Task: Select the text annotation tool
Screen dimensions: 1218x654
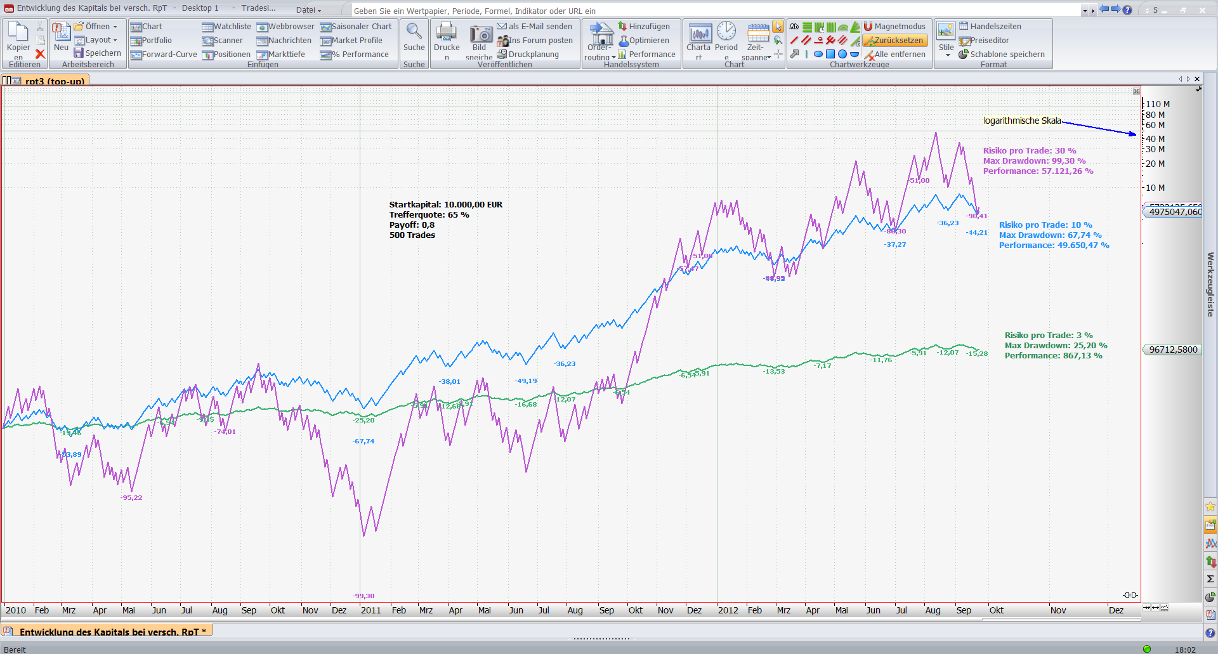Action: [x=794, y=27]
